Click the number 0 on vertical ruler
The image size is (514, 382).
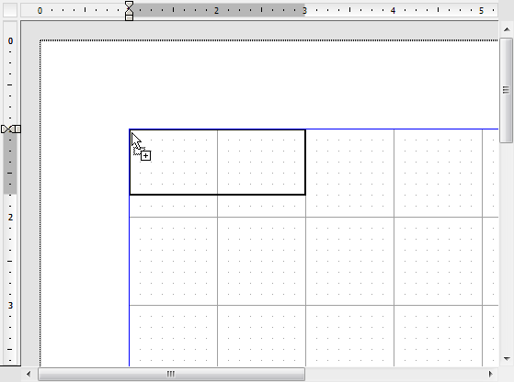[x=10, y=41]
